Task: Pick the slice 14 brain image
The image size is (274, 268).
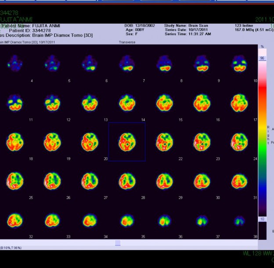Action: tap(127, 103)
